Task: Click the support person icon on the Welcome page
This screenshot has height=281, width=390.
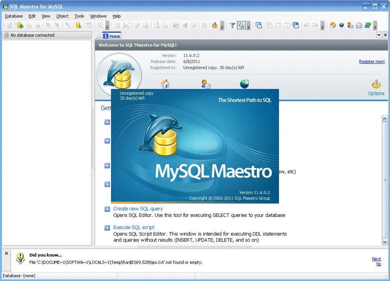Action: [206, 84]
